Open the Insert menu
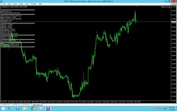Image resolution: width=177 pixels, height=111 pixels. 15,4
